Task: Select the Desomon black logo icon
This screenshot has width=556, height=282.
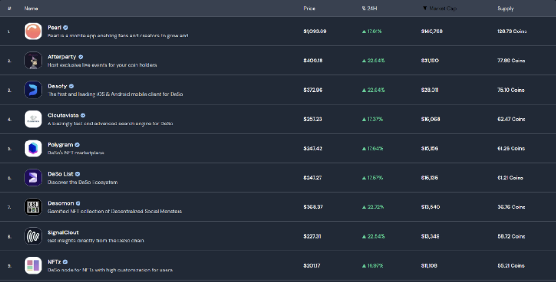Action: tap(33, 207)
